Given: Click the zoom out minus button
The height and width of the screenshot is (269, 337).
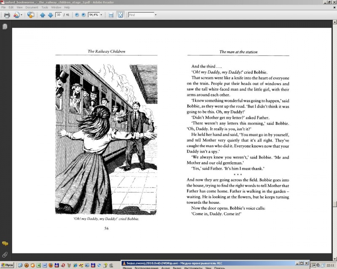Looking at the screenshot, I should (77, 15).
